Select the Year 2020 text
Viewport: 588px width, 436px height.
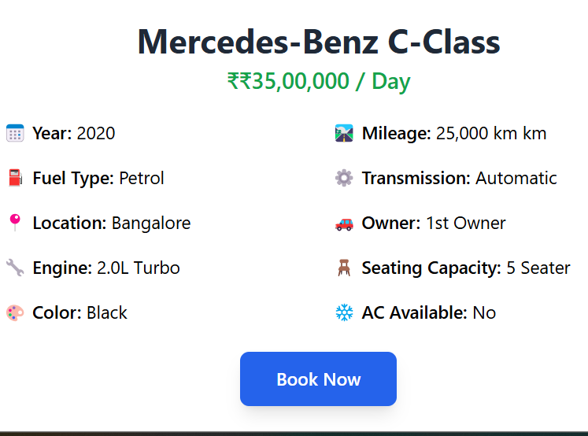(x=73, y=134)
